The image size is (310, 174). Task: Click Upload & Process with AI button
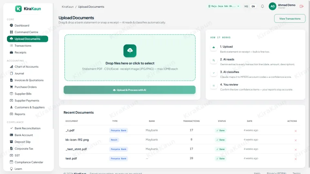(x=129, y=90)
